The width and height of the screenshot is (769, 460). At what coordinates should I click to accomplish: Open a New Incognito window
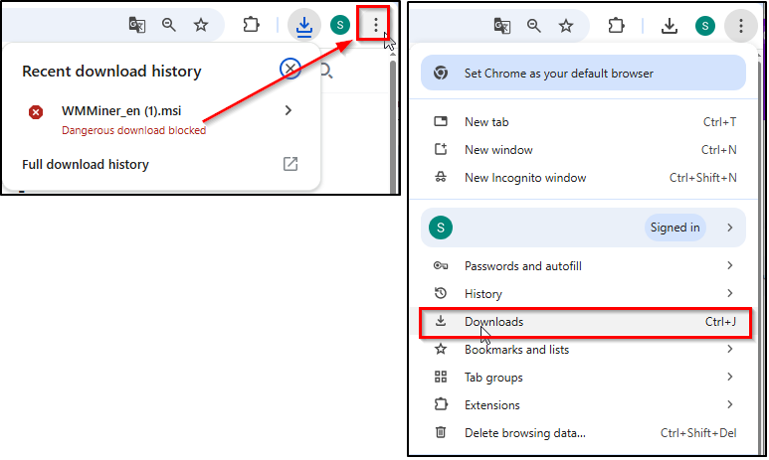(x=583, y=177)
